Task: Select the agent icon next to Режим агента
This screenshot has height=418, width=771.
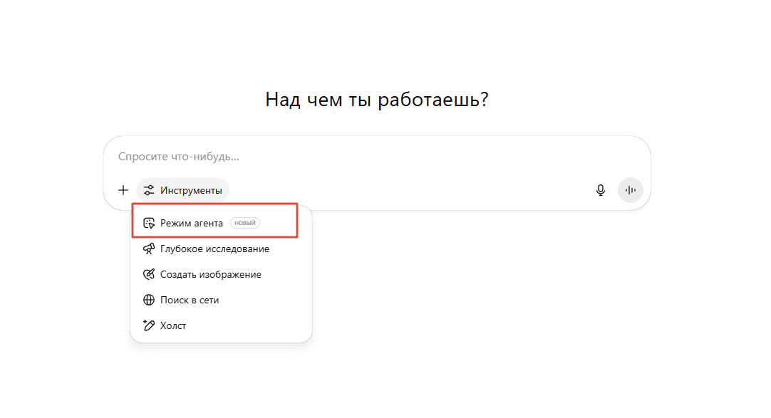Action: [x=150, y=222]
